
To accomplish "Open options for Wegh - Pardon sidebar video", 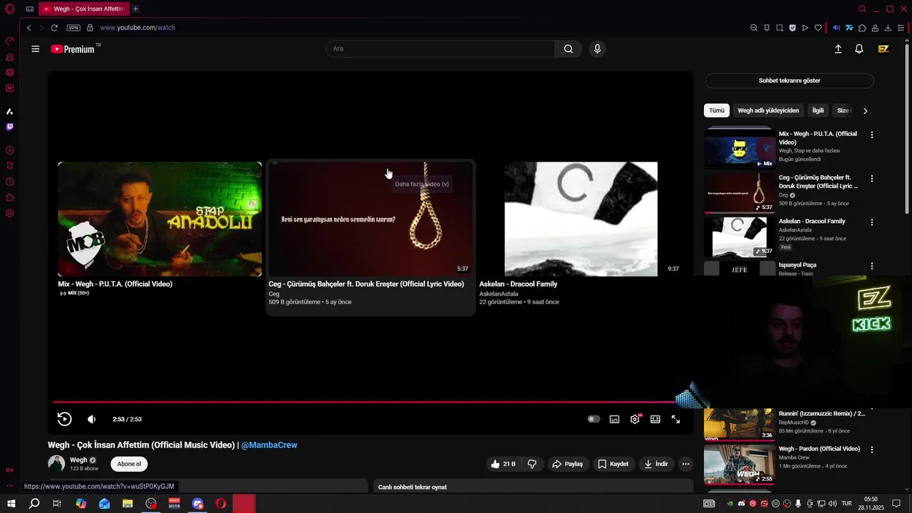I will tap(871, 450).
